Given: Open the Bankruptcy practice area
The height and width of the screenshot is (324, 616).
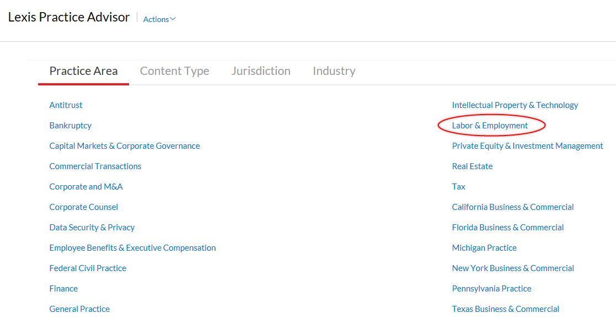Looking at the screenshot, I should [71, 126].
